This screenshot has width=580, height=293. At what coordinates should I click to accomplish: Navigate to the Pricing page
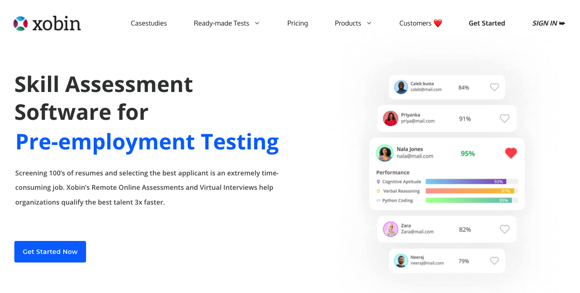coord(297,23)
